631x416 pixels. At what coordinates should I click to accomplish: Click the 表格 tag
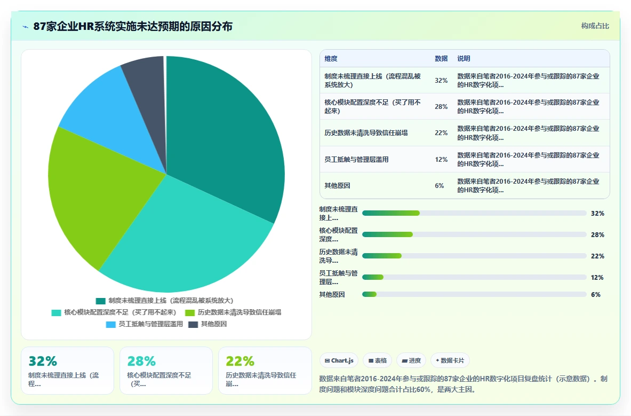378,360
